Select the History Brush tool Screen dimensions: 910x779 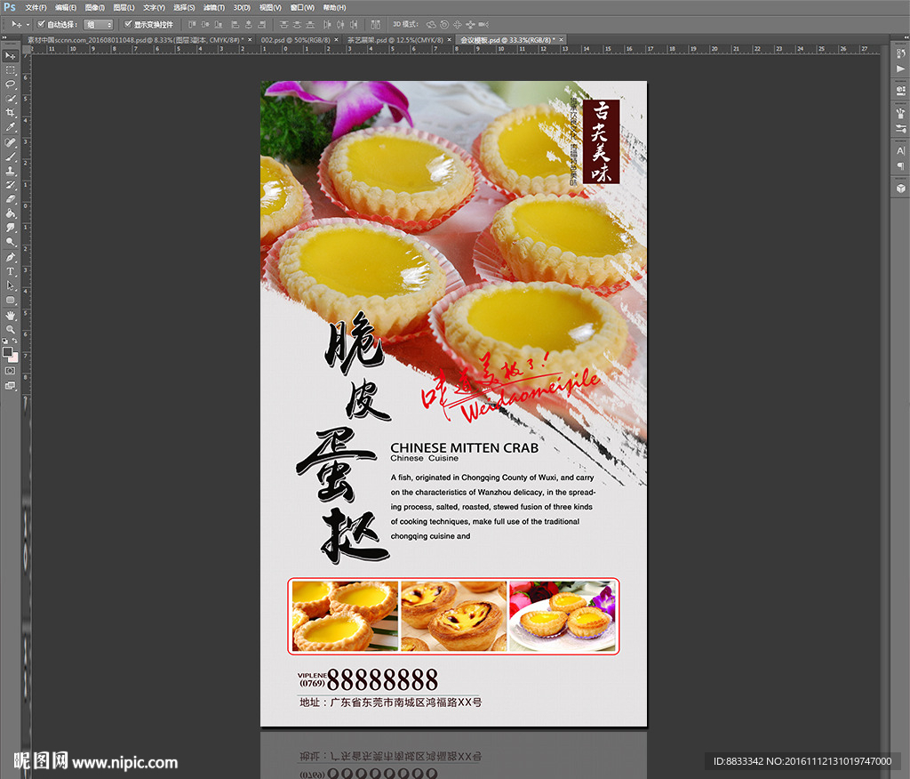click(11, 185)
